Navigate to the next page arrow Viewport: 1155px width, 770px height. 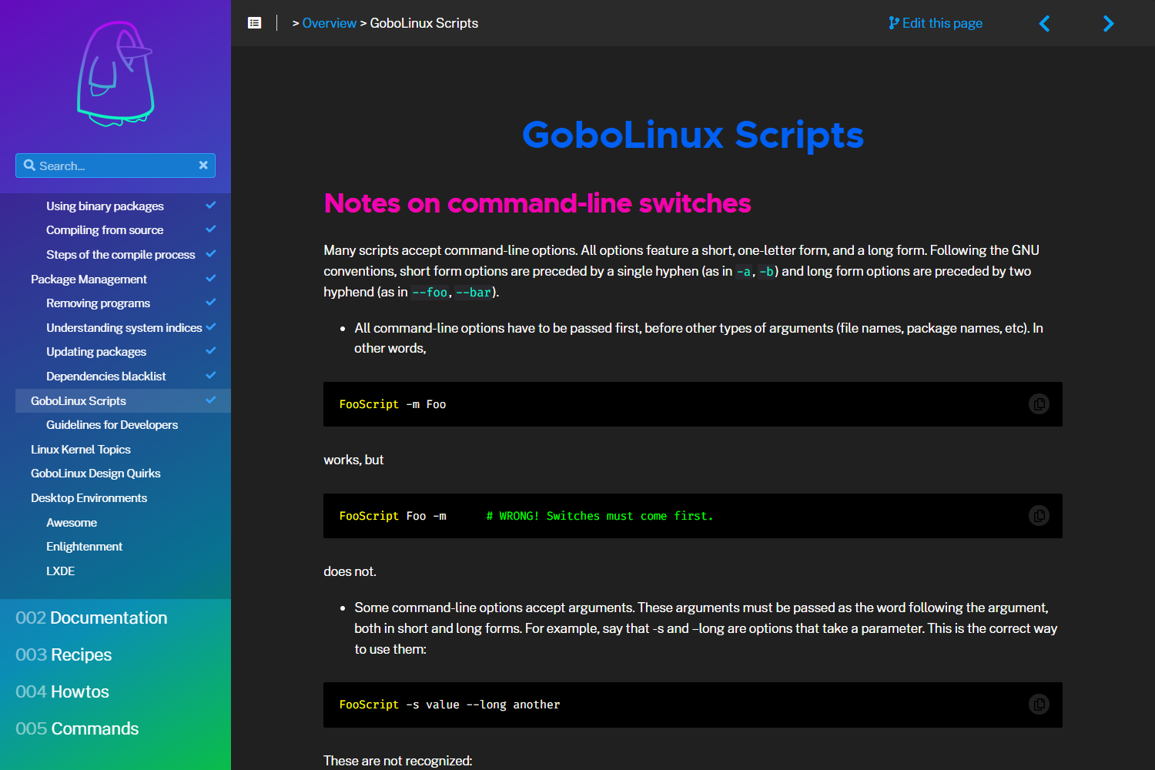tap(1108, 23)
